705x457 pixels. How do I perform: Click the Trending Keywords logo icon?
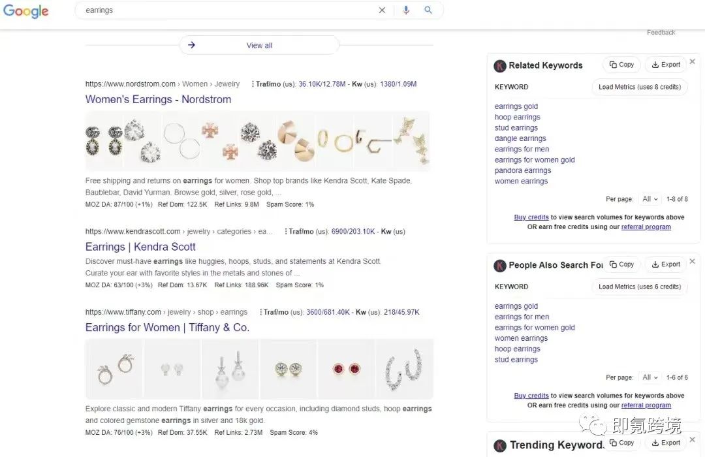[500, 445]
